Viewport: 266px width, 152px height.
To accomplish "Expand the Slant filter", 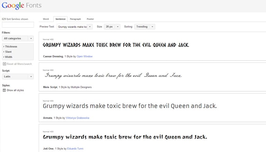I will tap(8, 52).
